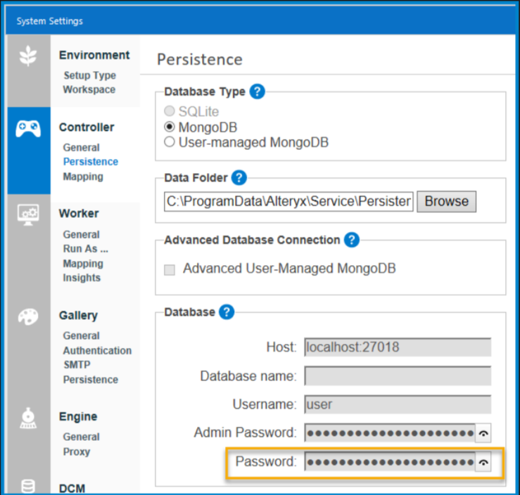Click the Engine train icon
The image size is (520, 495).
tap(28, 418)
